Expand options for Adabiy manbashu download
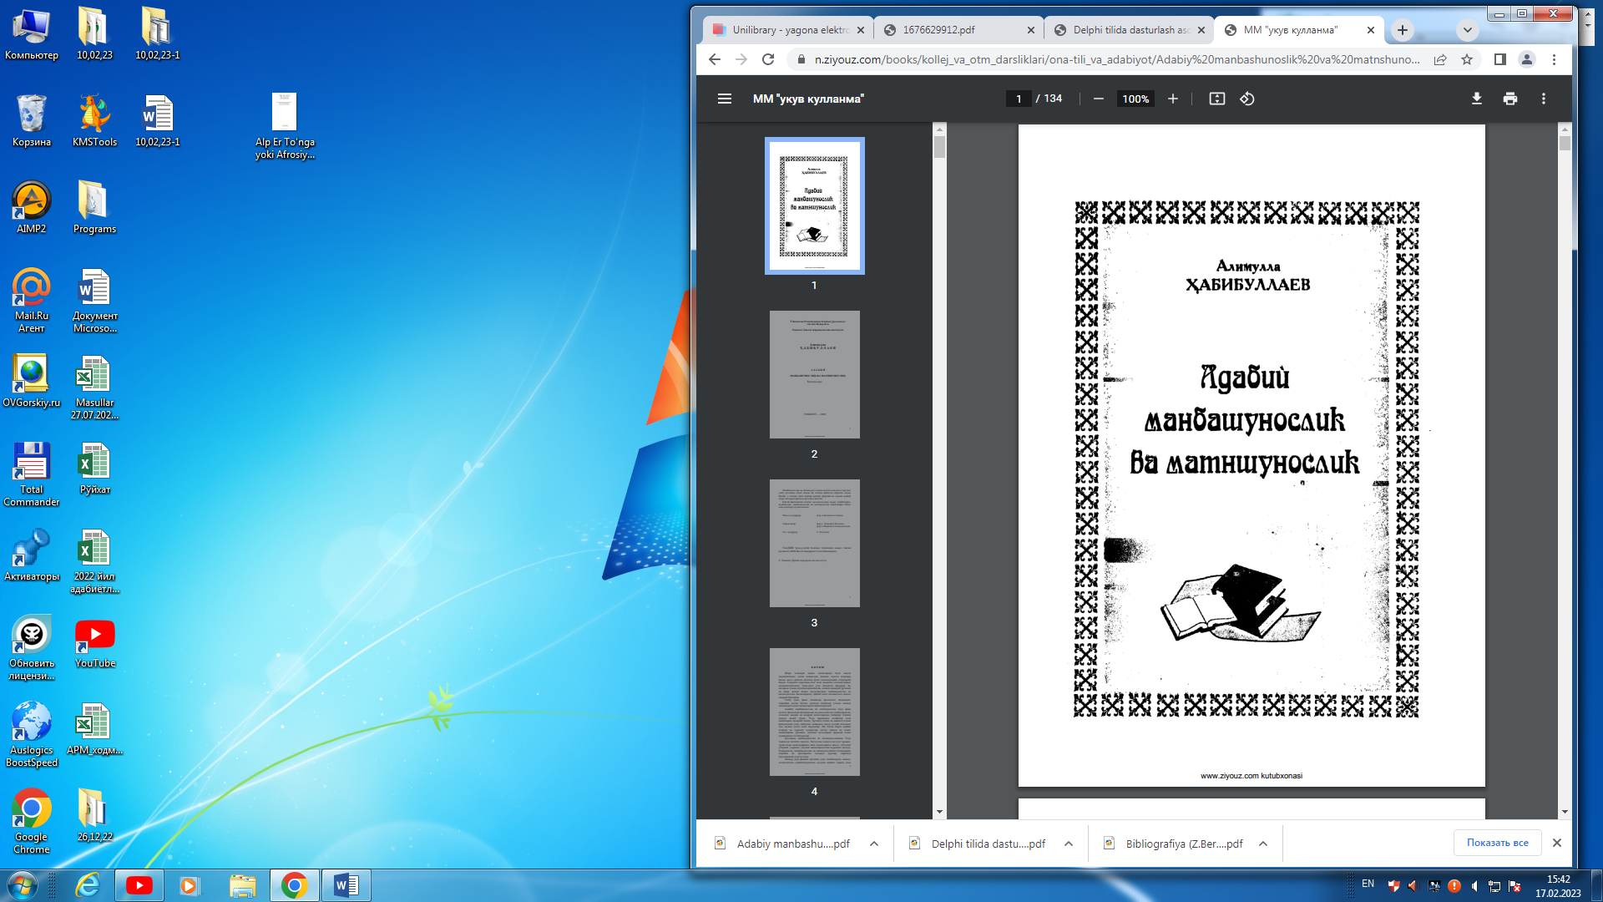Screen dimensions: 1603x902 click(x=873, y=844)
